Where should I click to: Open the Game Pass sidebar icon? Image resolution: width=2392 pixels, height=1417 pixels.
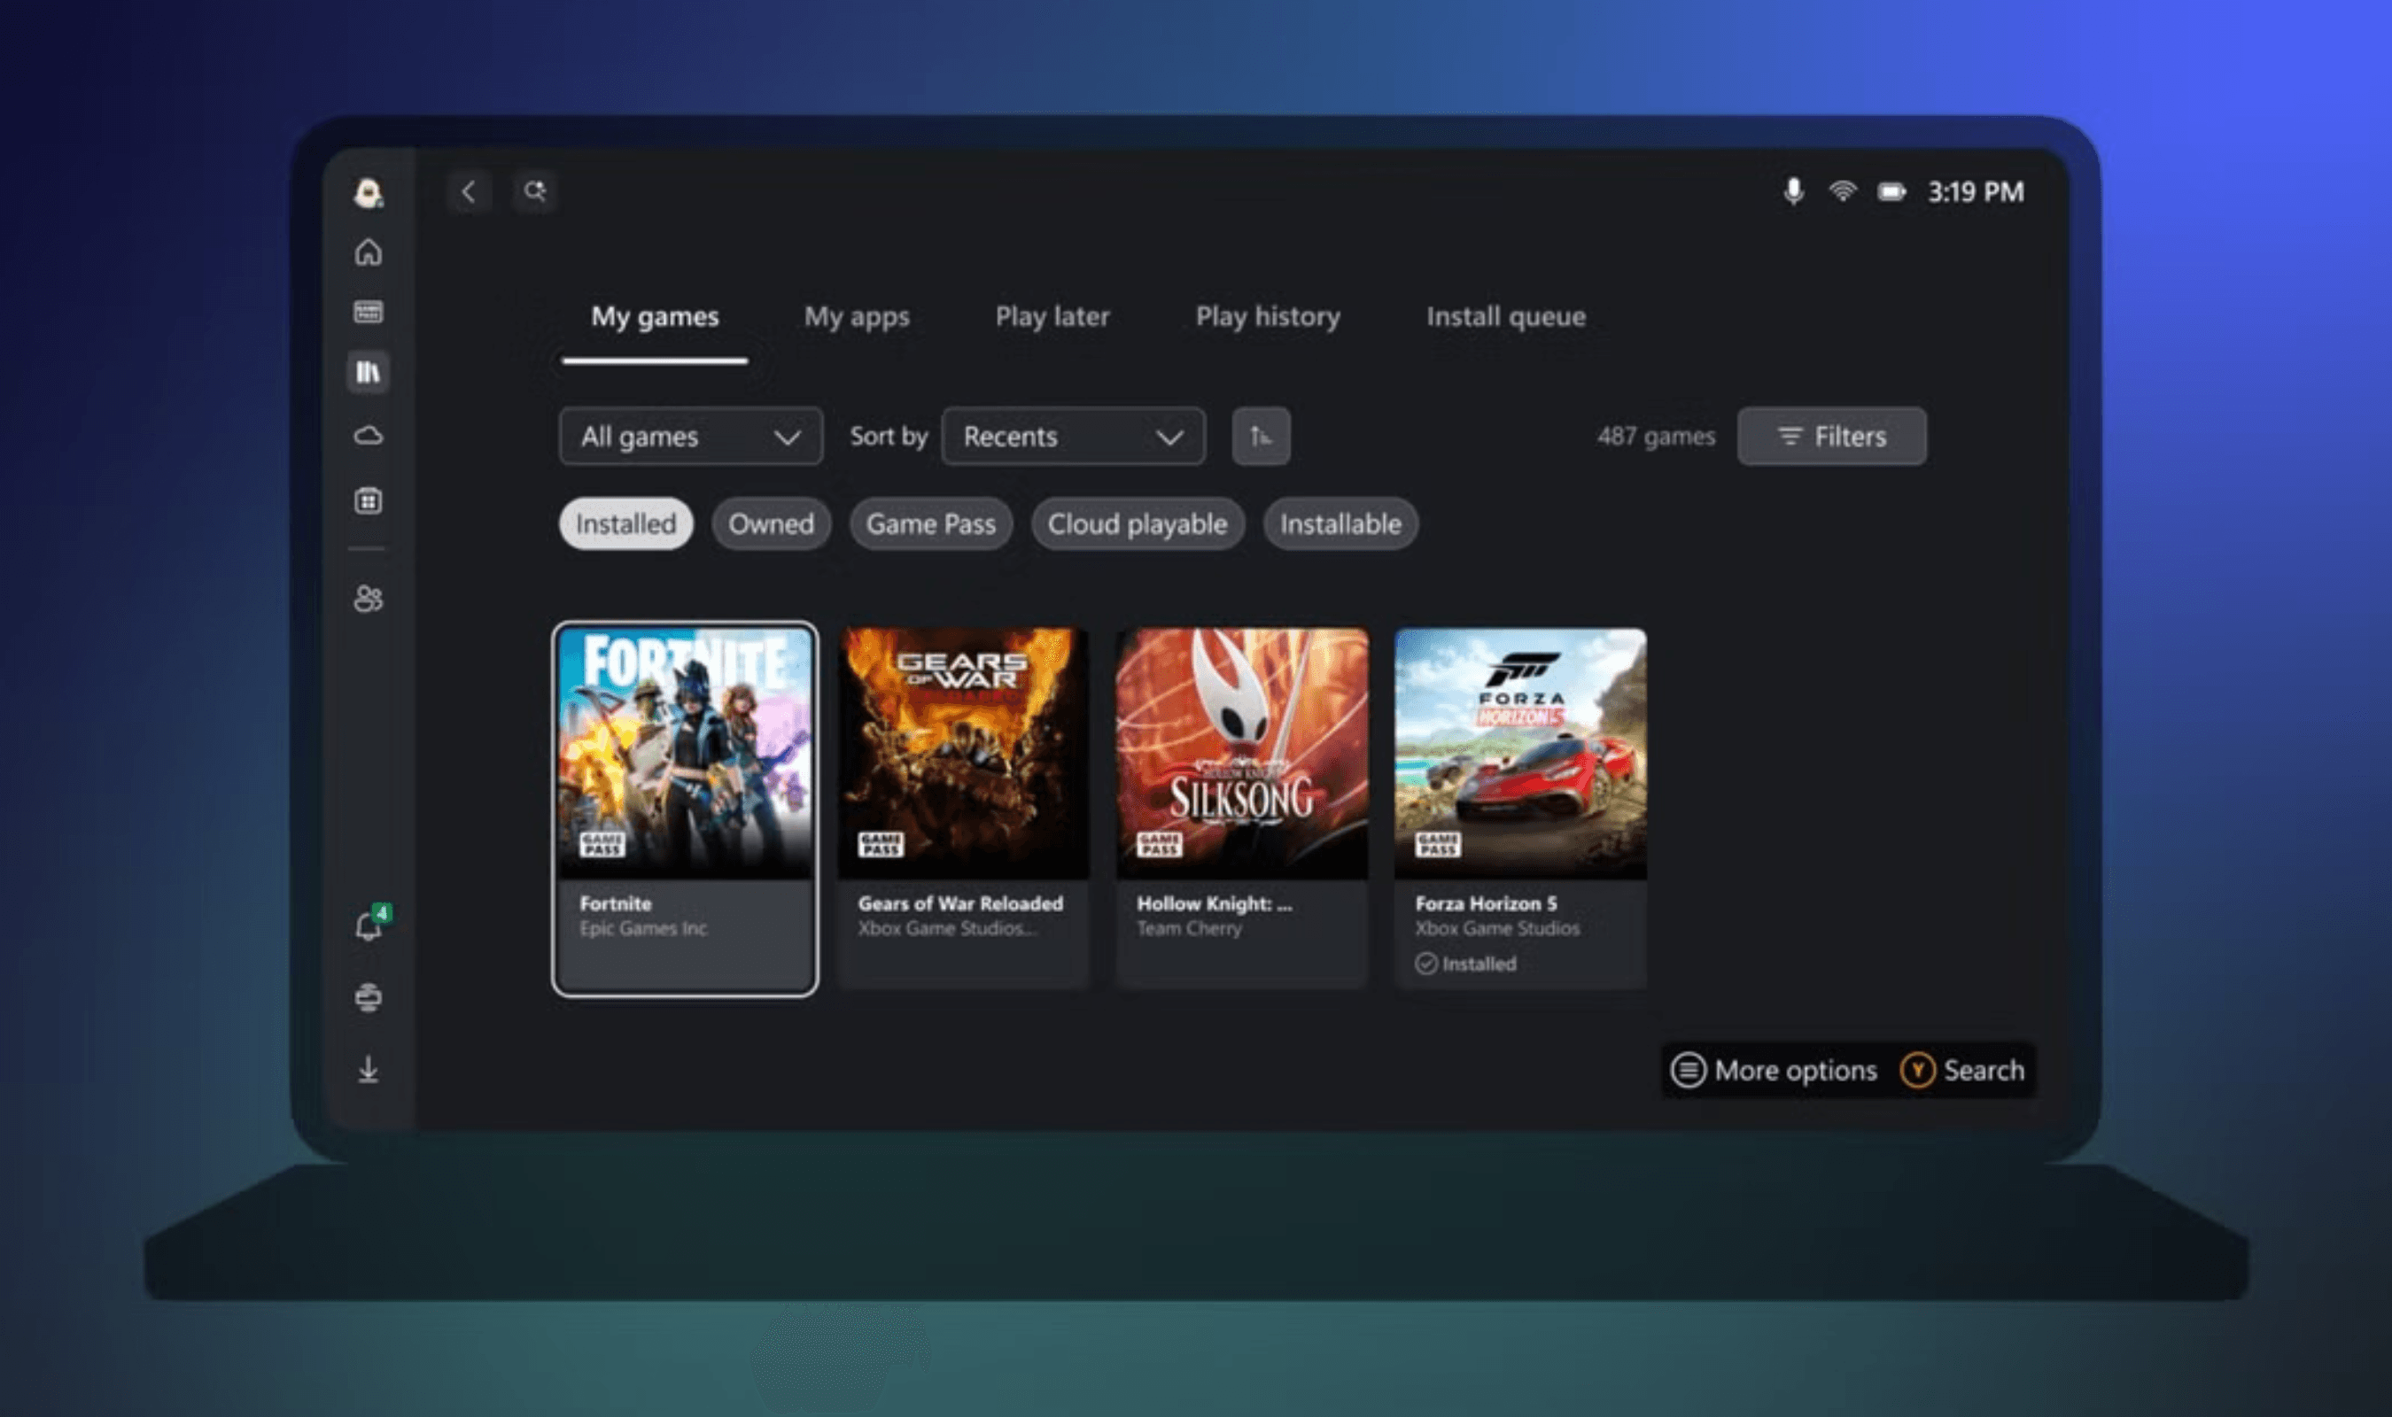[368, 311]
